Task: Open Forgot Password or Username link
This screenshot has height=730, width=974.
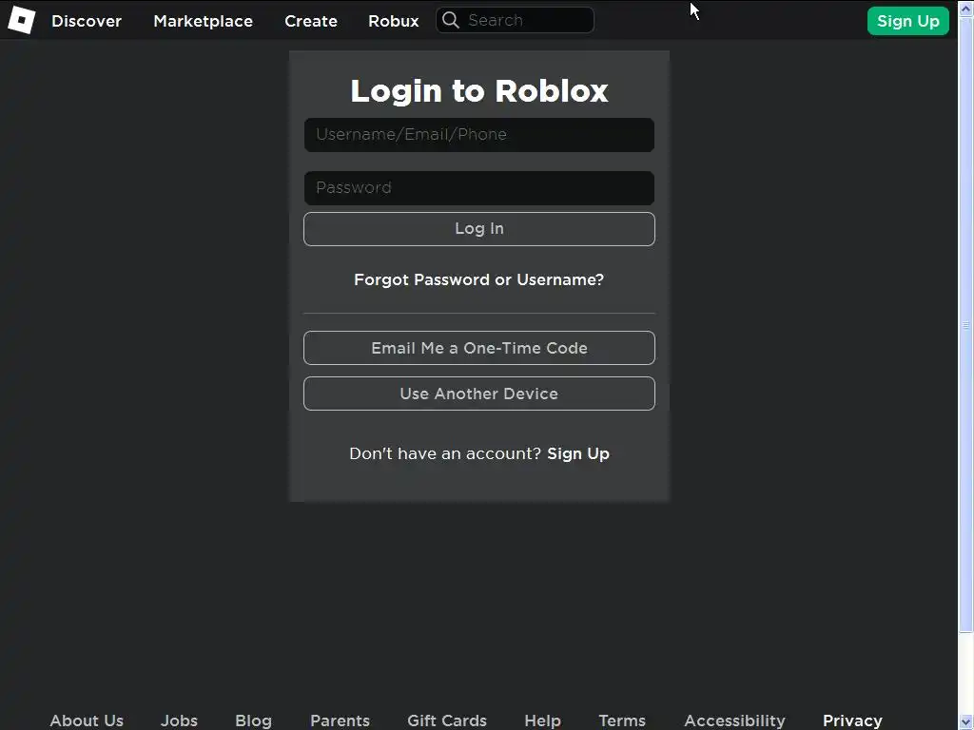Action: click(x=479, y=280)
